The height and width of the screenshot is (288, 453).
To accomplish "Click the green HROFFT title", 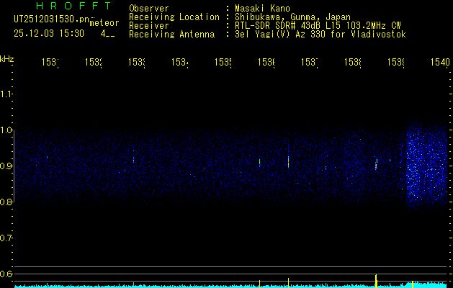I will [74, 6].
